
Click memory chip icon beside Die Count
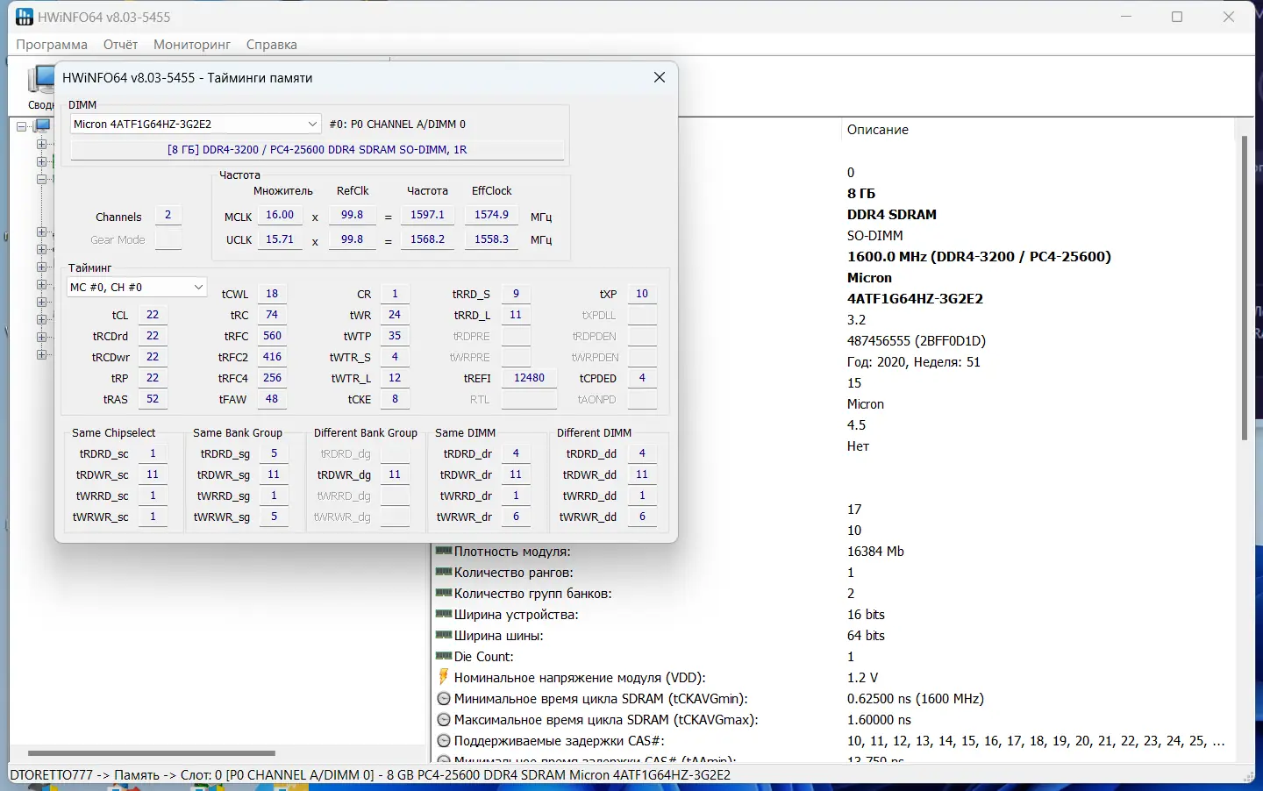444,656
